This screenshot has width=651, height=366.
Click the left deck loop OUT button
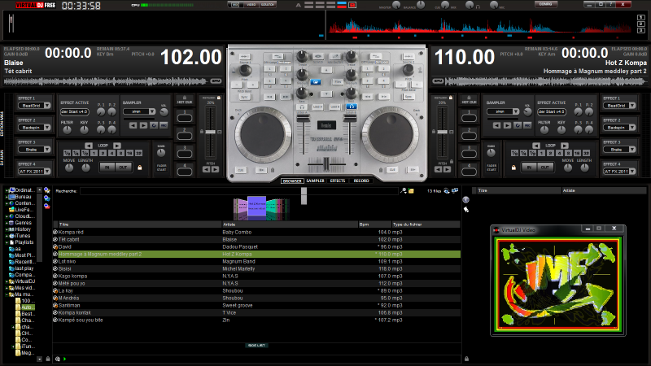125,167
